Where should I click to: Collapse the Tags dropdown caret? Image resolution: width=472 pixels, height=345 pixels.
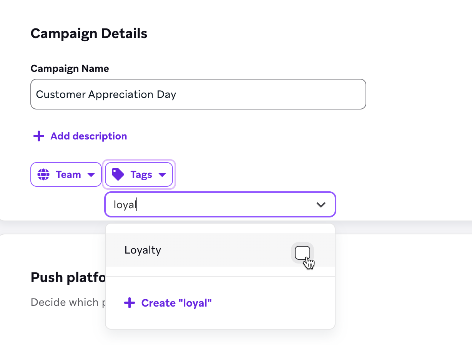[x=162, y=175]
